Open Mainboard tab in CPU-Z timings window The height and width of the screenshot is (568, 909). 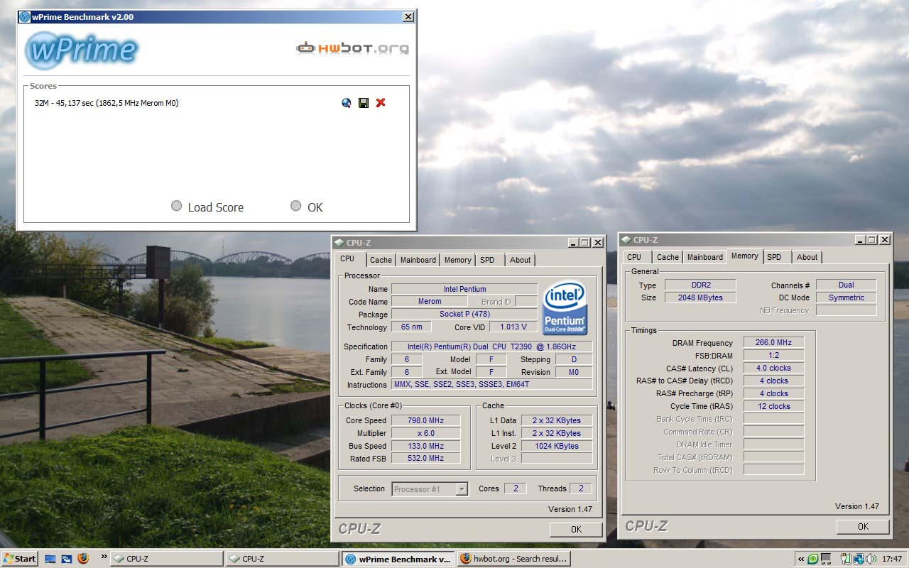[x=705, y=257]
